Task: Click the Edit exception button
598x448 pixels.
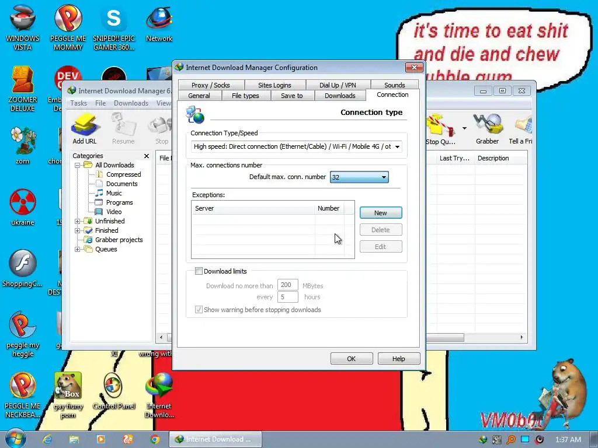Action: coord(381,247)
